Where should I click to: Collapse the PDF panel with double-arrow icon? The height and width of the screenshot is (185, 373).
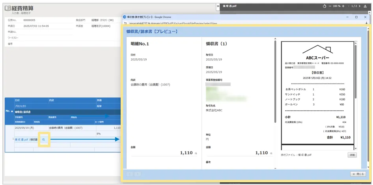tap(218, 6)
